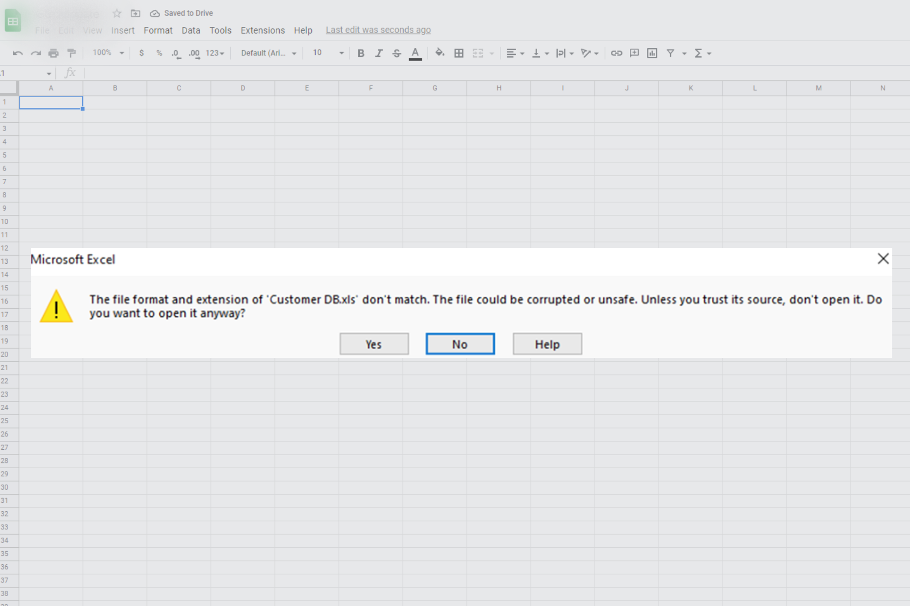This screenshot has width=910, height=606.
Task: Open the Format menu
Action: [158, 30]
